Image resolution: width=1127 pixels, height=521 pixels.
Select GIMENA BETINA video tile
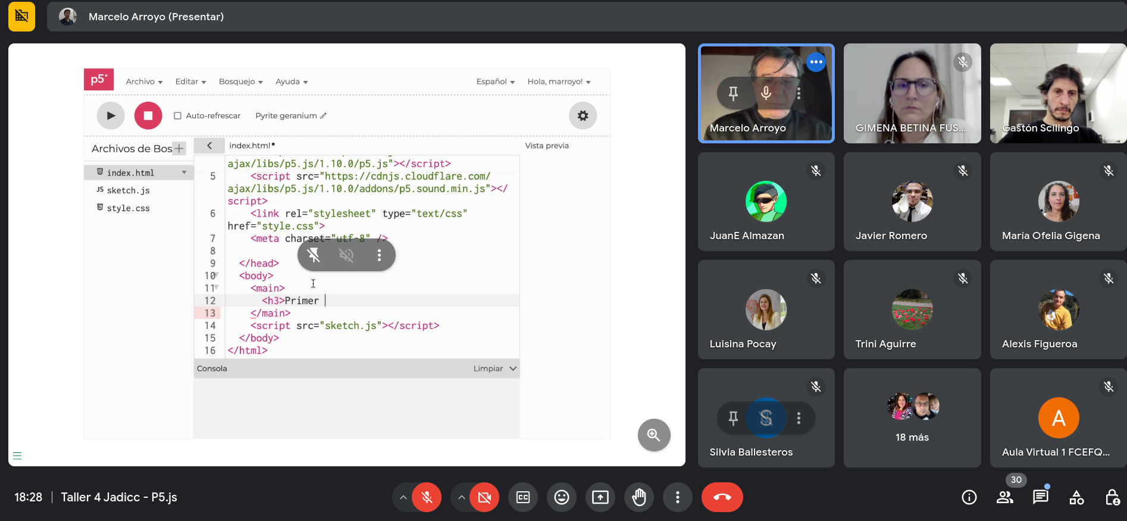click(912, 93)
